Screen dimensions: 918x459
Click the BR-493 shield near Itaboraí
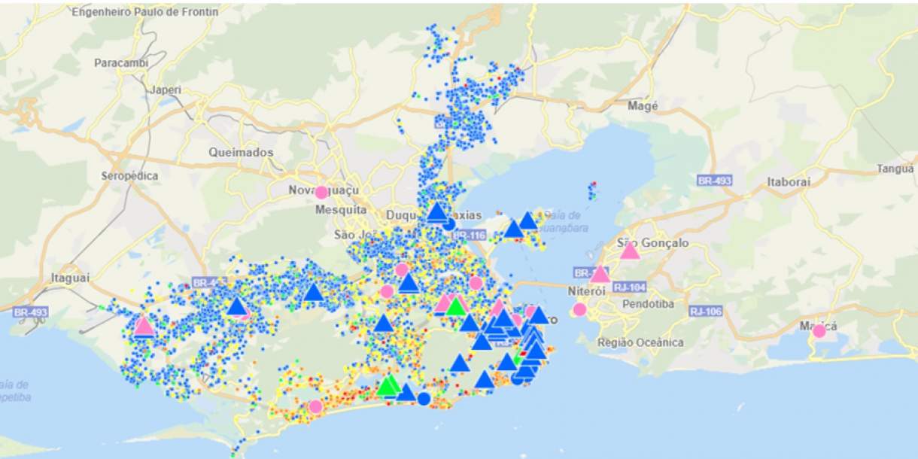(714, 181)
